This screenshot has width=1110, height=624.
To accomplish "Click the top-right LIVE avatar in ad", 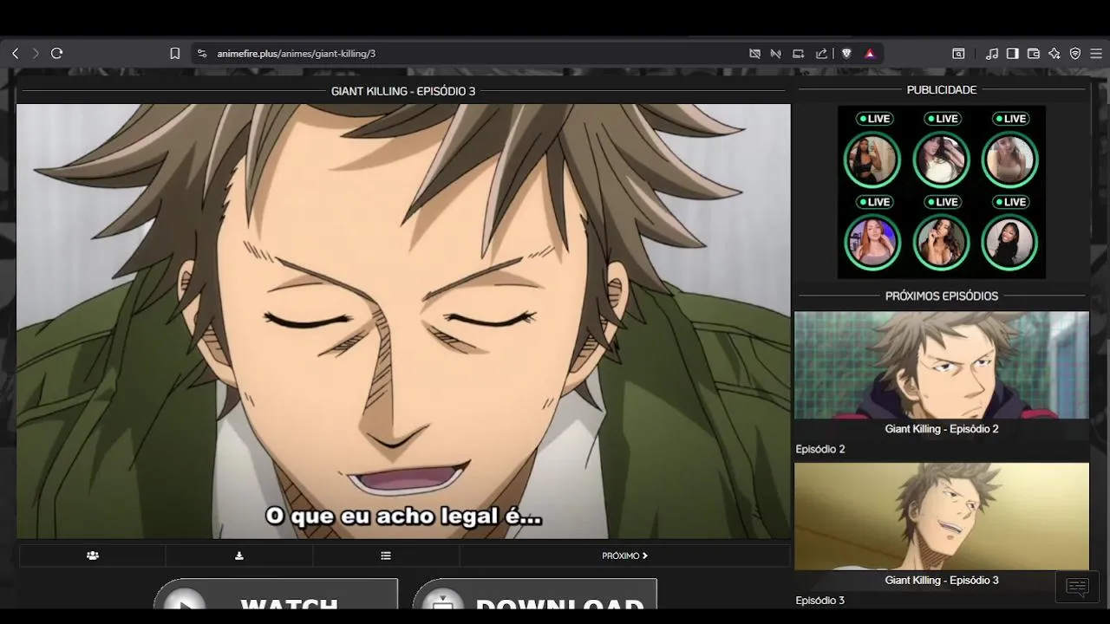I will pos(1009,159).
